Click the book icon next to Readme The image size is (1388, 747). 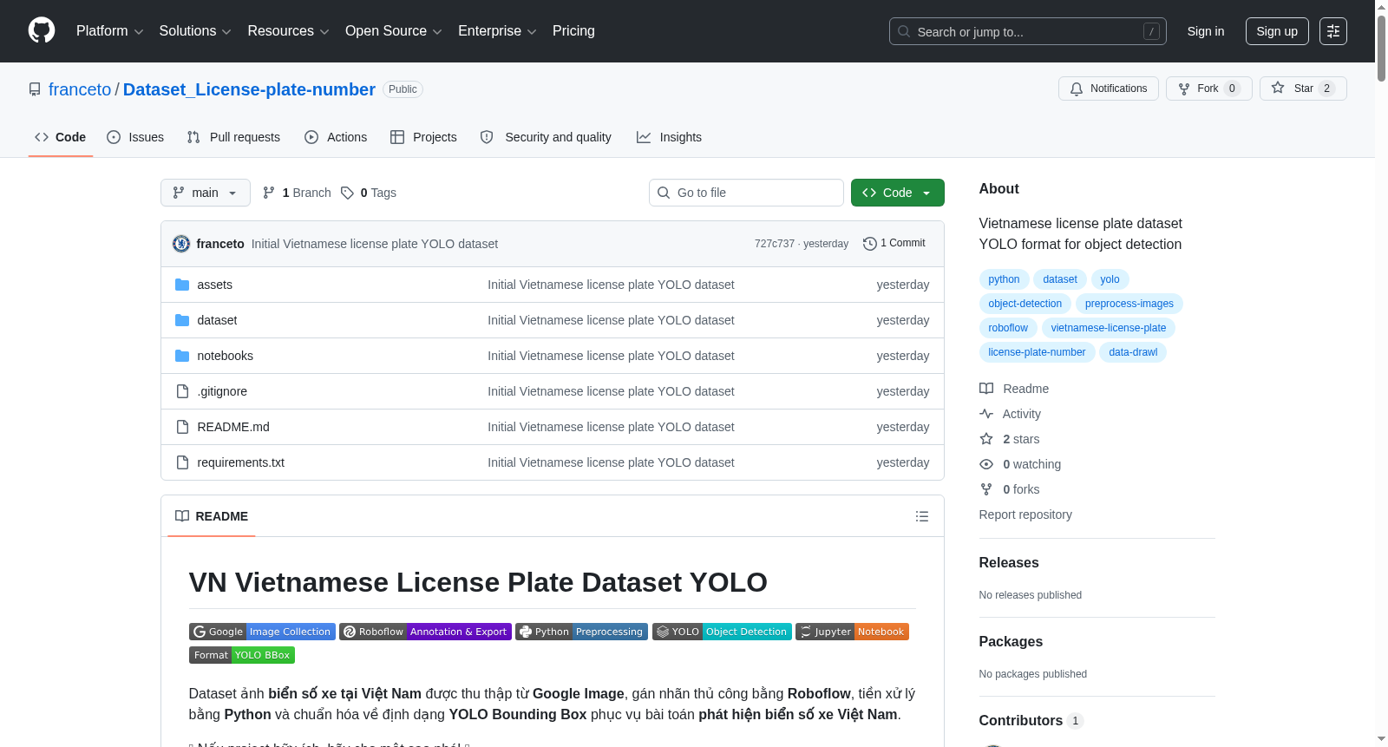coord(986,389)
